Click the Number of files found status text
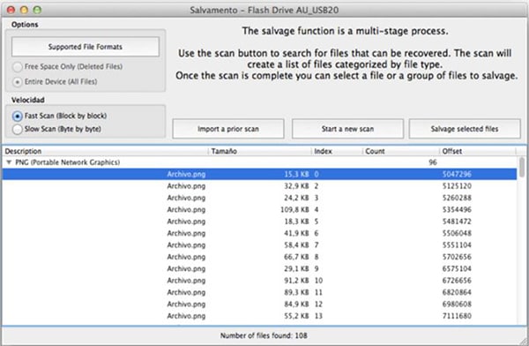 click(264, 335)
